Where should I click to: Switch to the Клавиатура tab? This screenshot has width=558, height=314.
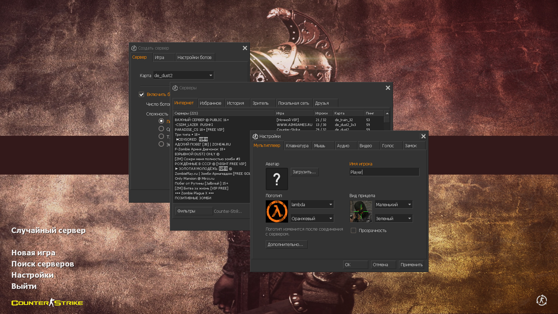[297, 146]
